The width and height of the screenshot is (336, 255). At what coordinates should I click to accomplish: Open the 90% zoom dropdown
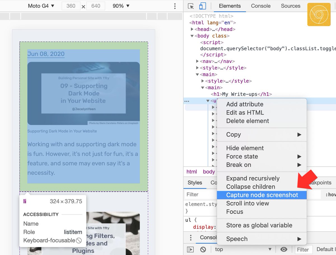(121, 6)
